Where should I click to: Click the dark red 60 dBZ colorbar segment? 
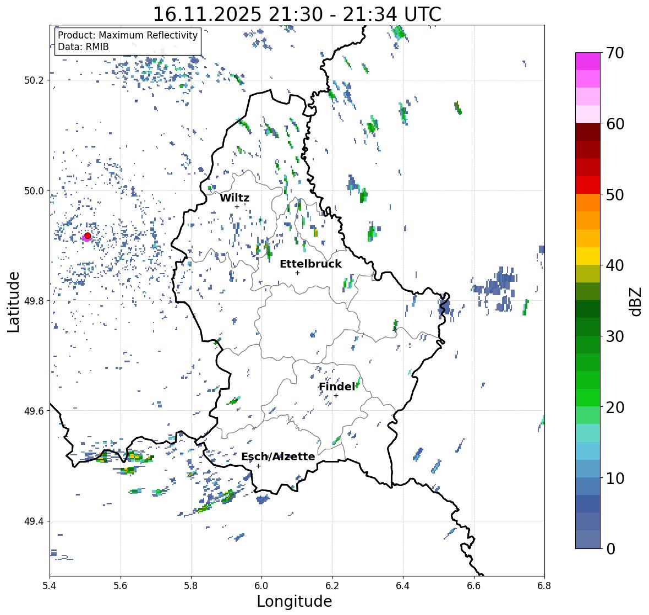pos(588,132)
